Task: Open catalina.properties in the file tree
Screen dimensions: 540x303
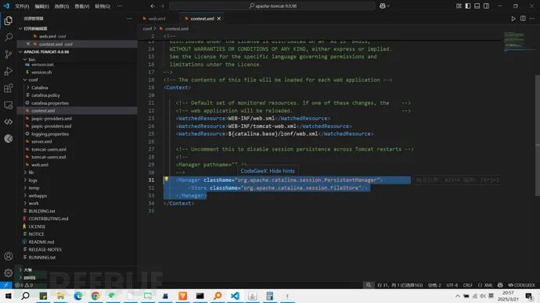Action: coord(50,103)
